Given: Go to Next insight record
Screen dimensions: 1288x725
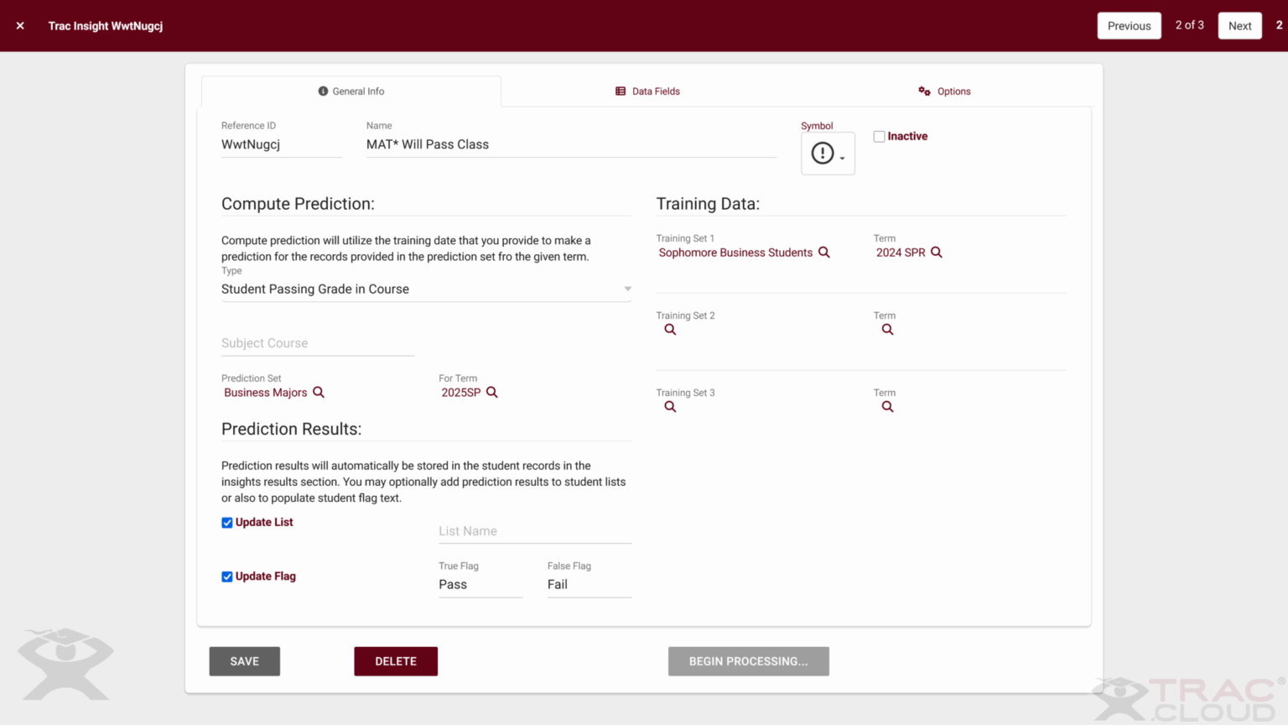Looking at the screenshot, I should click(1239, 26).
